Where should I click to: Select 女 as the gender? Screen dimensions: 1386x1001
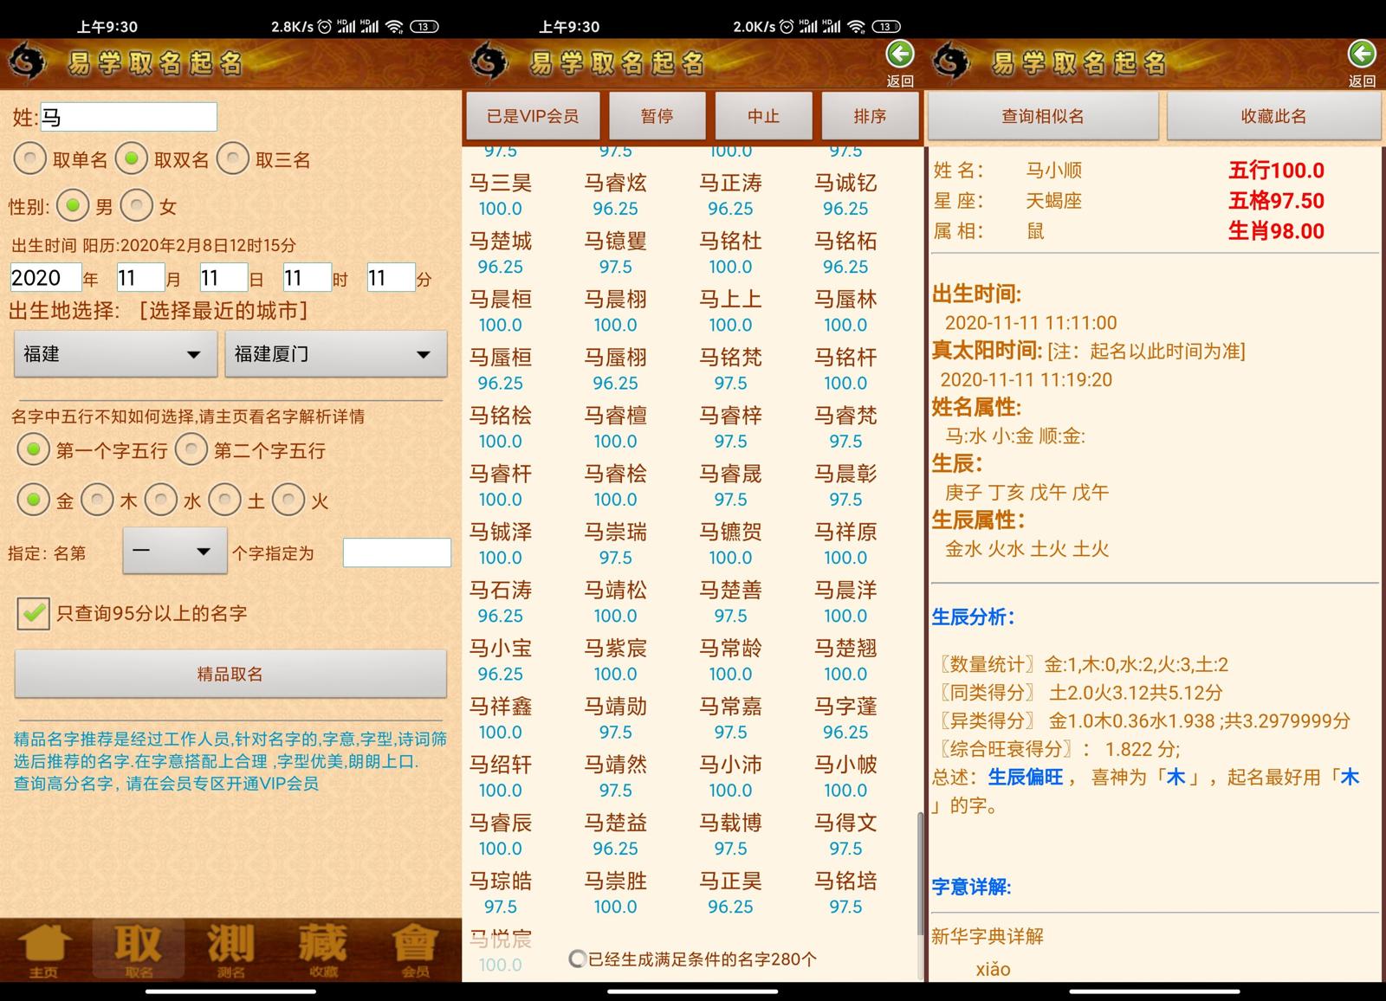[x=137, y=206]
